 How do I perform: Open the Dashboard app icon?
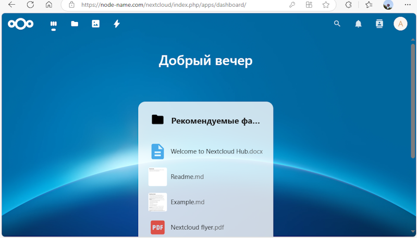(x=54, y=24)
